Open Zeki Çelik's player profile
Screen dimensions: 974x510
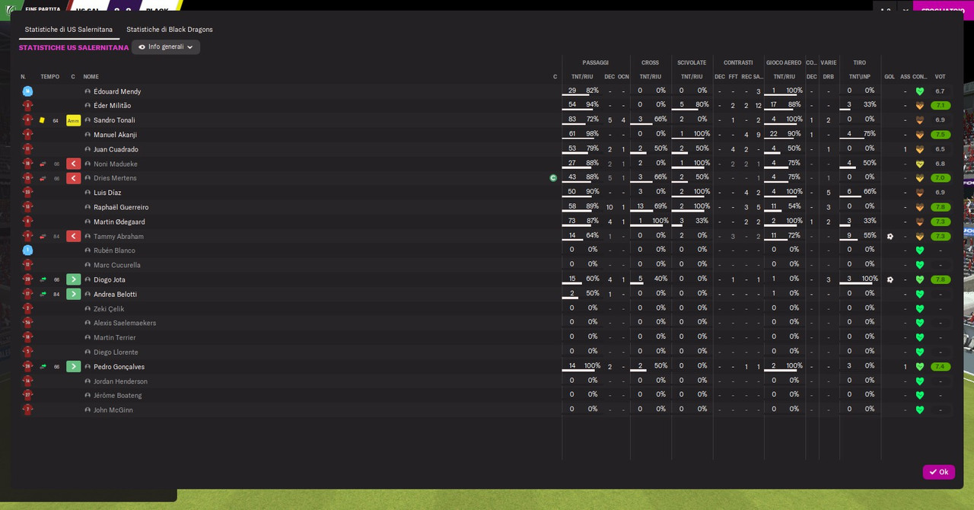109,308
